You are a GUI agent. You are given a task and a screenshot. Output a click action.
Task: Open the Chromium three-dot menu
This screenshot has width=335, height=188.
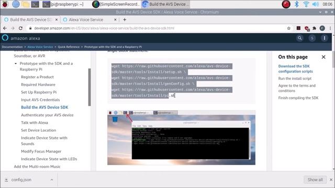[330, 28]
